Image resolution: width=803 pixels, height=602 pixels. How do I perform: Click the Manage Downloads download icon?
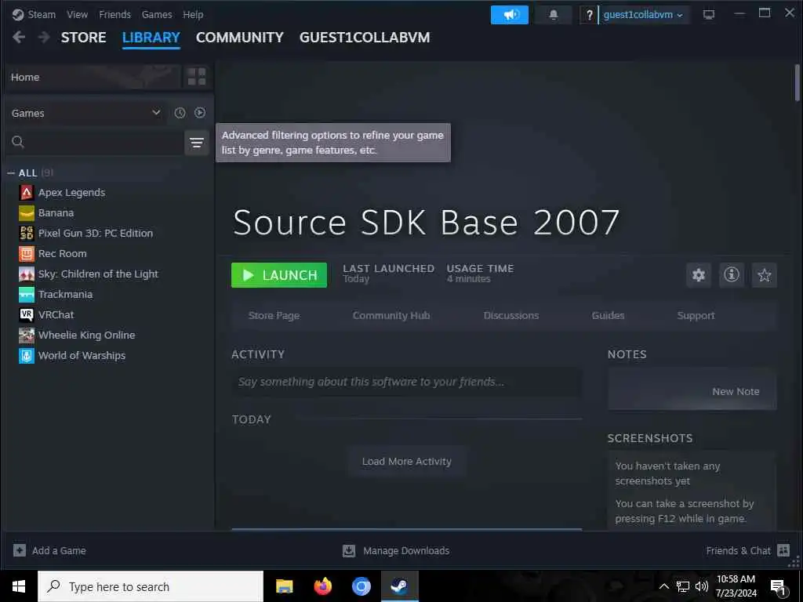coord(349,550)
